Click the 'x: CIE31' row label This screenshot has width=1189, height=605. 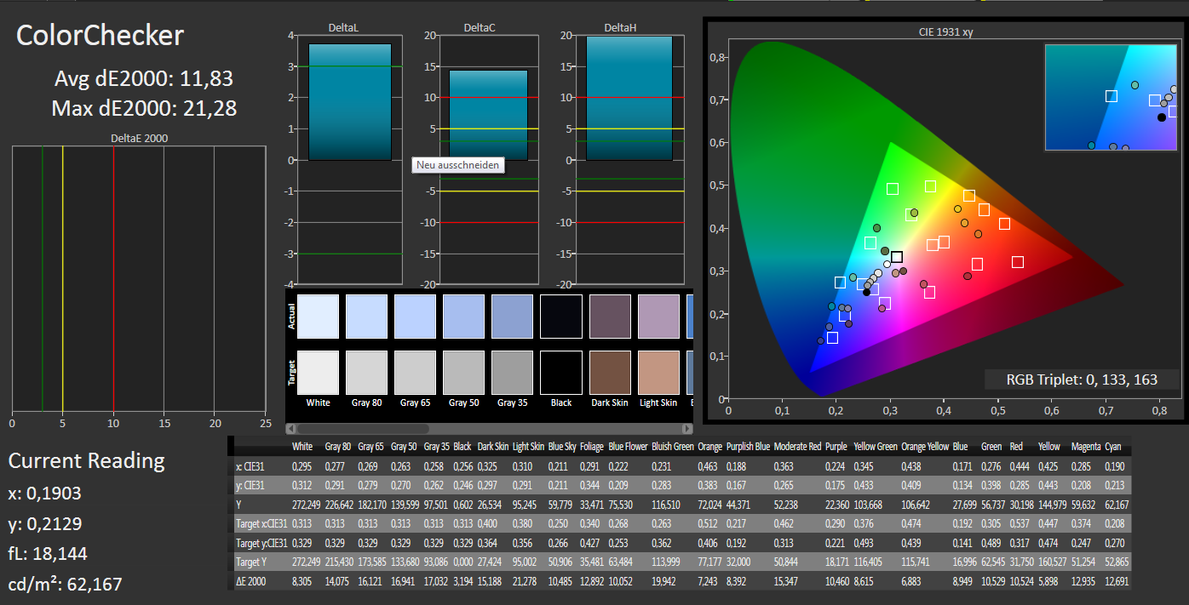[x=249, y=466]
